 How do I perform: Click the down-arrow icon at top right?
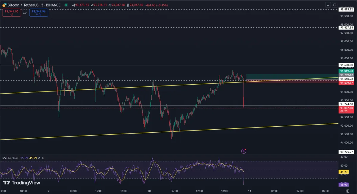click(x=328, y=5)
